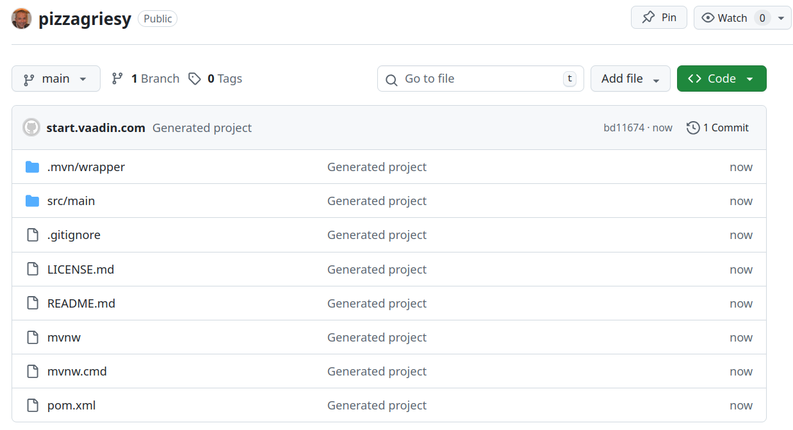
Task: Click the .mvn/wrapper folder icon
Action: [x=32, y=167]
